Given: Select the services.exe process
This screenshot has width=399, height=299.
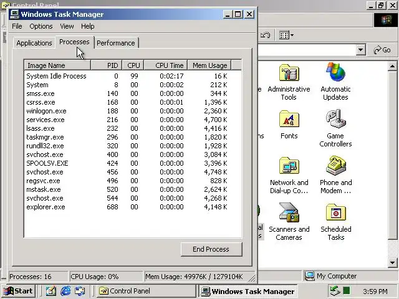Looking at the screenshot, I should click(127, 120).
